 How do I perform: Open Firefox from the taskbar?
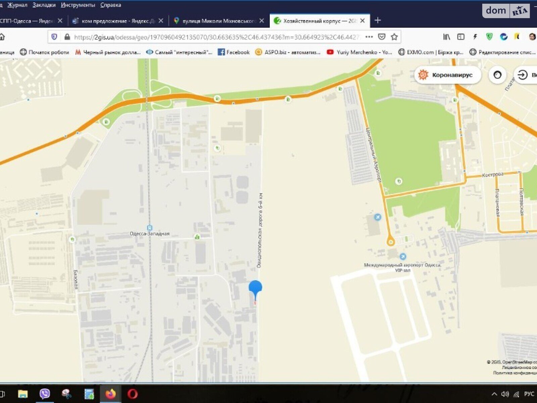click(110, 394)
